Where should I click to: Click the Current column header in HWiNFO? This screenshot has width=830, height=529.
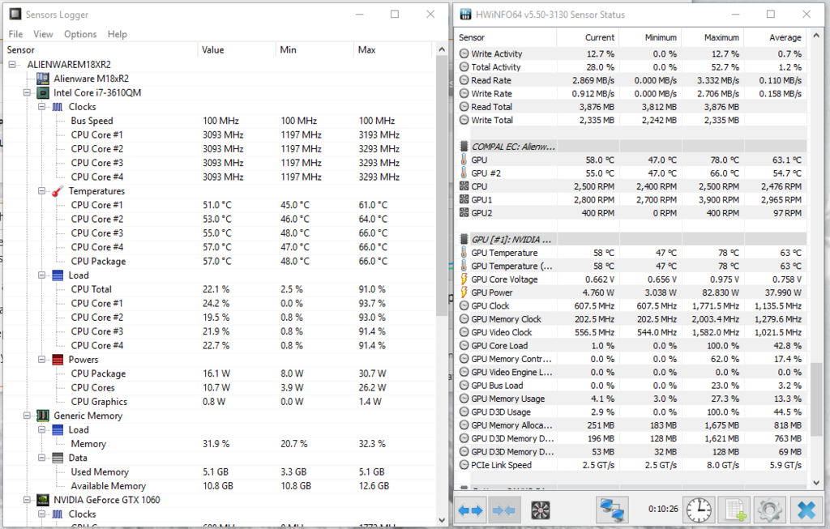pyautogui.click(x=588, y=37)
